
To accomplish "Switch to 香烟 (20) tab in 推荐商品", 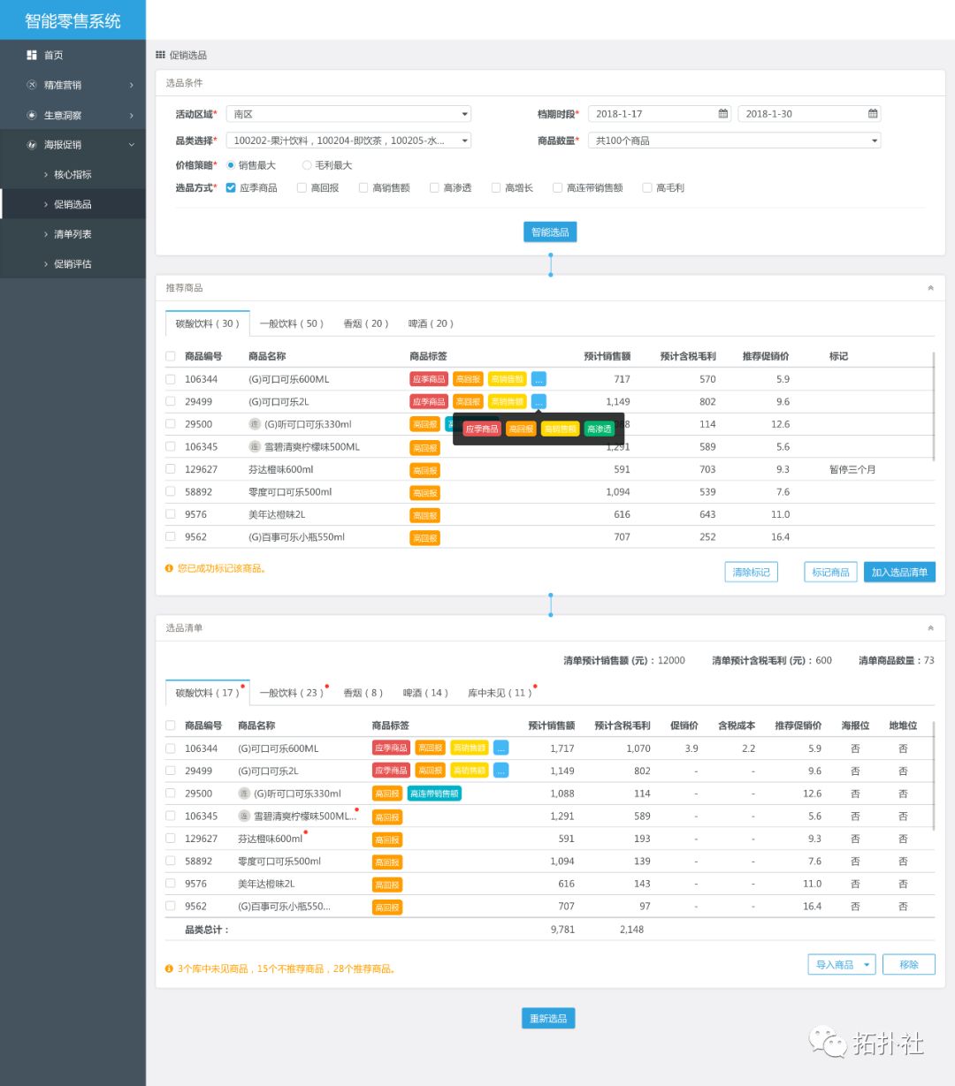I will point(366,323).
